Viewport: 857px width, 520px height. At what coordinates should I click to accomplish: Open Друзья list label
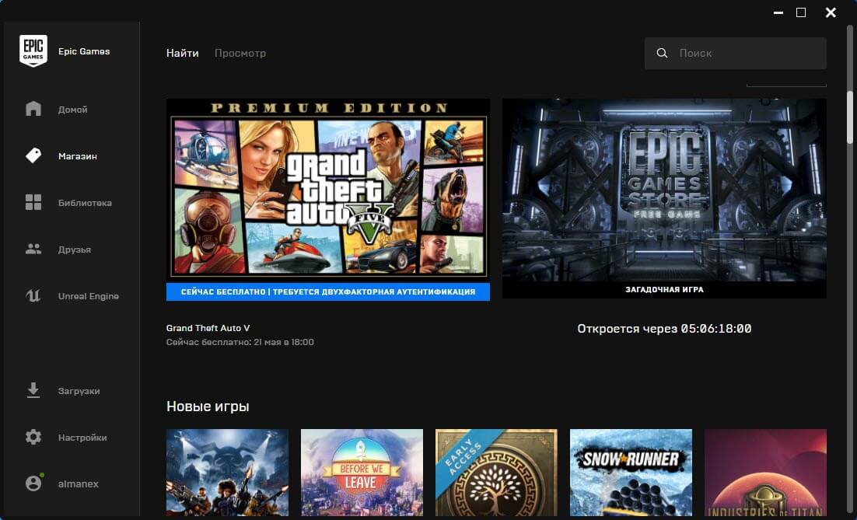click(75, 250)
